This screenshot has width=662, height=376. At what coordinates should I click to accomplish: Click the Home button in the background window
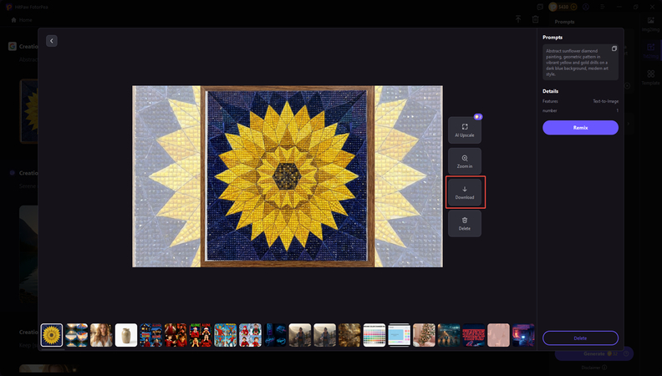[x=22, y=20]
